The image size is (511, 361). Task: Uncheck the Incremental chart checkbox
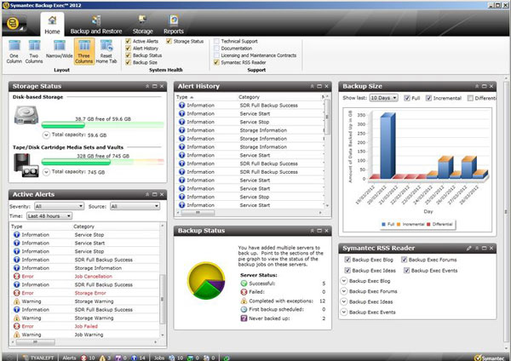click(428, 98)
